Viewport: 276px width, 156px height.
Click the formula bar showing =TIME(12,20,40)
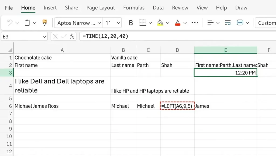coord(178,36)
